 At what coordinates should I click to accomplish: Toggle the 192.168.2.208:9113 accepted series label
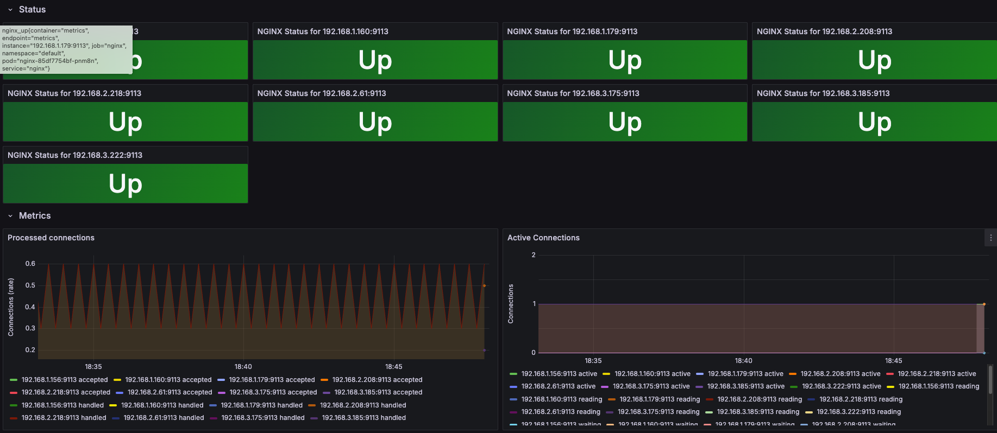point(377,380)
